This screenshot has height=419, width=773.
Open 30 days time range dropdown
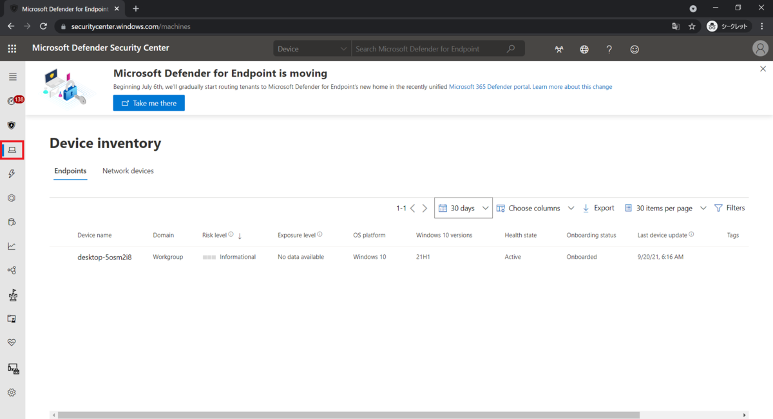[x=463, y=209]
